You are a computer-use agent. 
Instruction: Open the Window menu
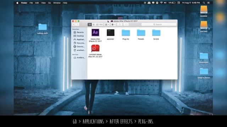click(57, 3)
